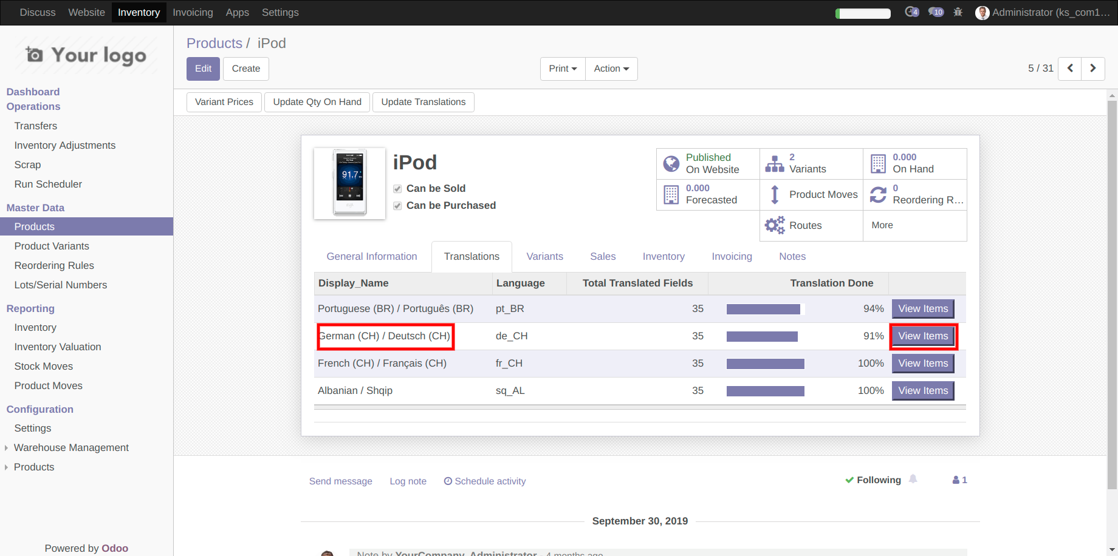Click the Reordering Rules refresh icon
Viewport: 1118px width, 556px height.
tap(878, 194)
